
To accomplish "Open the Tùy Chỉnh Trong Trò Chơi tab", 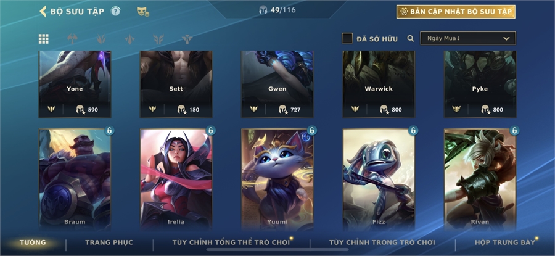I will (382, 242).
